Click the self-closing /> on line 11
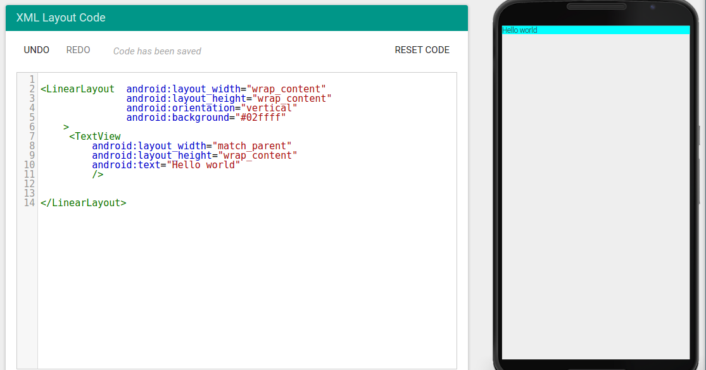The image size is (706, 370). [98, 174]
